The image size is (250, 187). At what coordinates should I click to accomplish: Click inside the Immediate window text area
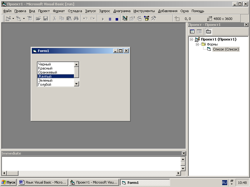[91, 163]
